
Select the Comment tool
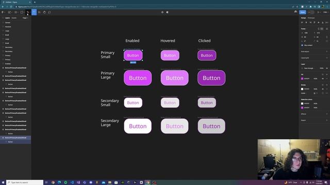coord(49,12)
